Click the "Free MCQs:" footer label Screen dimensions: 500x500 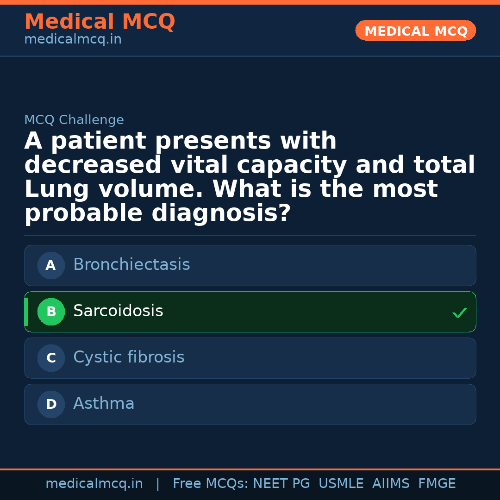point(210,484)
